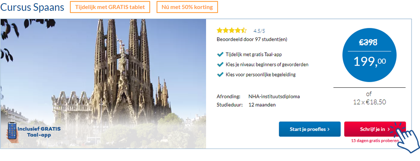Click the yellow star rating icons
Image resolution: width=420 pixels, height=161 pixels.
click(231, 30)
